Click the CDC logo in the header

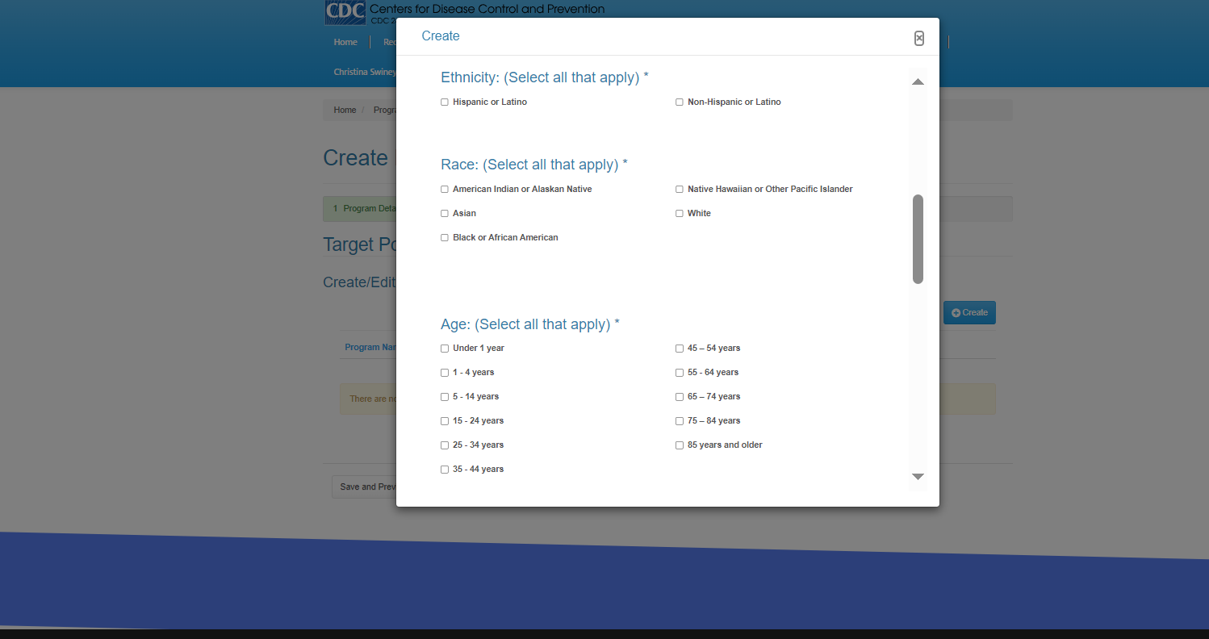pos(345,12)
